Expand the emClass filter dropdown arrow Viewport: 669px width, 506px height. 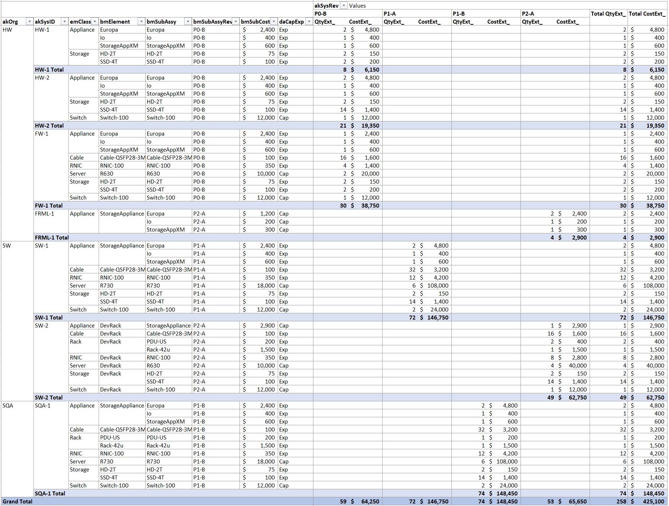(x=95, y=22)
